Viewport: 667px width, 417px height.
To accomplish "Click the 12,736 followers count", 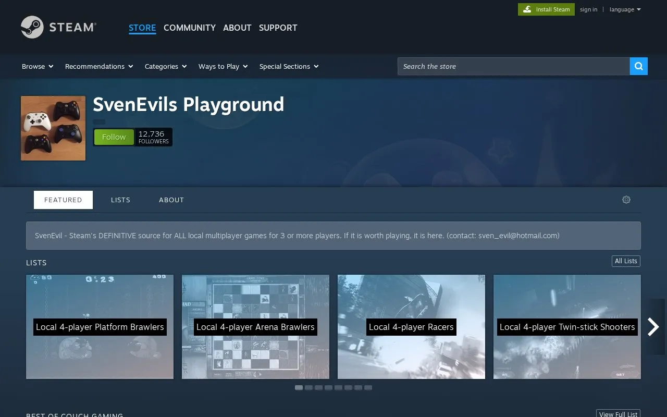I will [154, 137].
